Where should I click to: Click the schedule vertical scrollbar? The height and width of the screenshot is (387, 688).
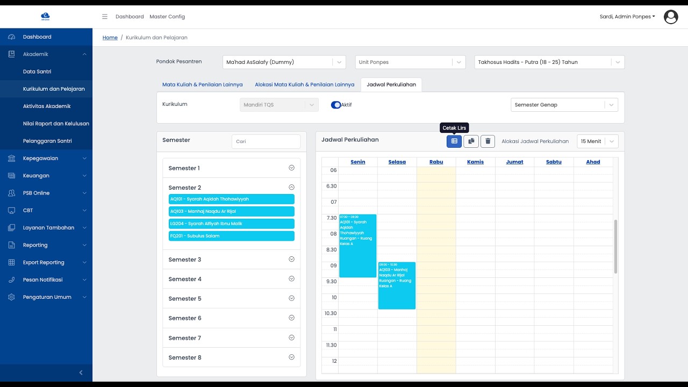616,247
